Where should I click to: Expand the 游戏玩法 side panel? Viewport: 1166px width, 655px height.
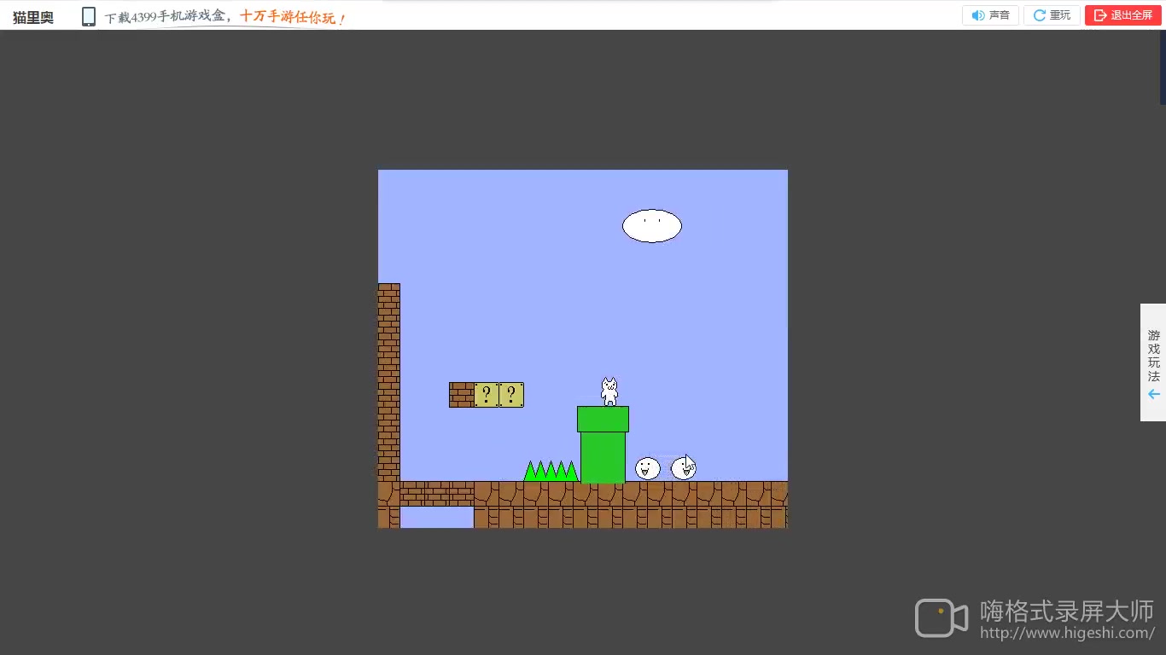tap(1153, 362)
